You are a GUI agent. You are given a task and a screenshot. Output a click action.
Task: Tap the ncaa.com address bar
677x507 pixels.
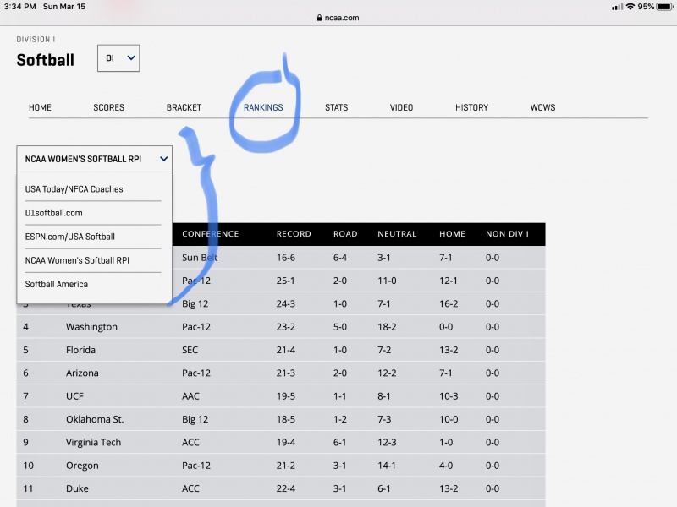click(343, 18)
